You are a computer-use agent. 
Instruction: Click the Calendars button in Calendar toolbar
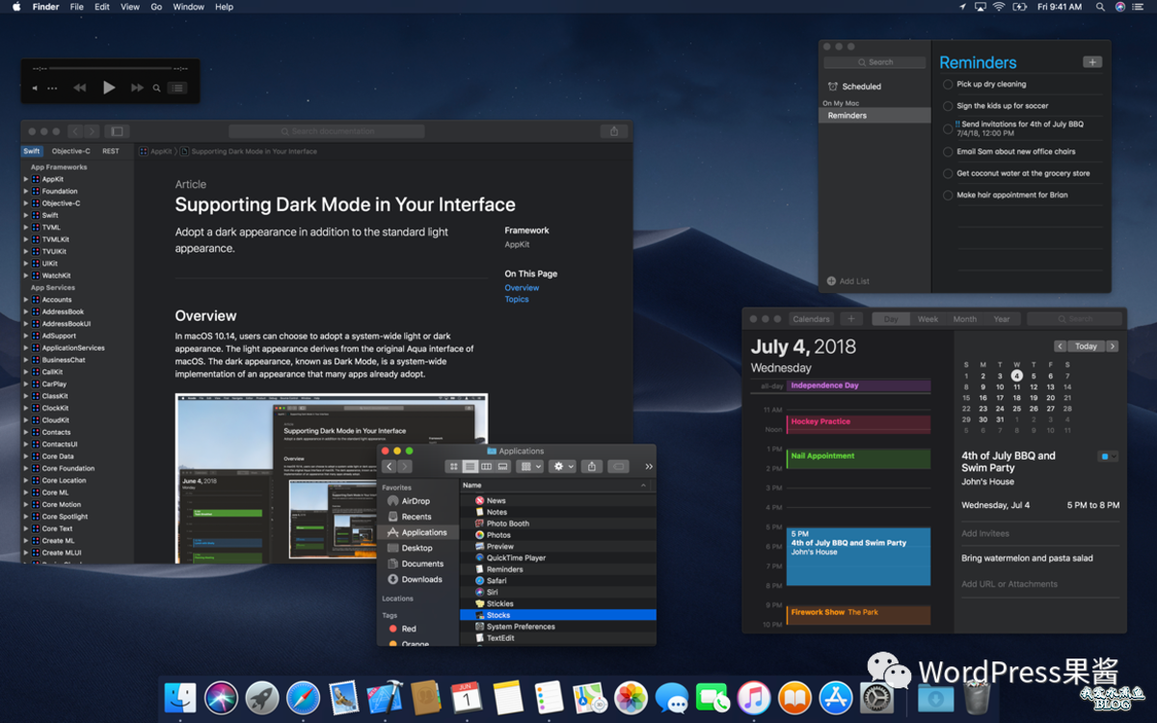click(811, 319)
